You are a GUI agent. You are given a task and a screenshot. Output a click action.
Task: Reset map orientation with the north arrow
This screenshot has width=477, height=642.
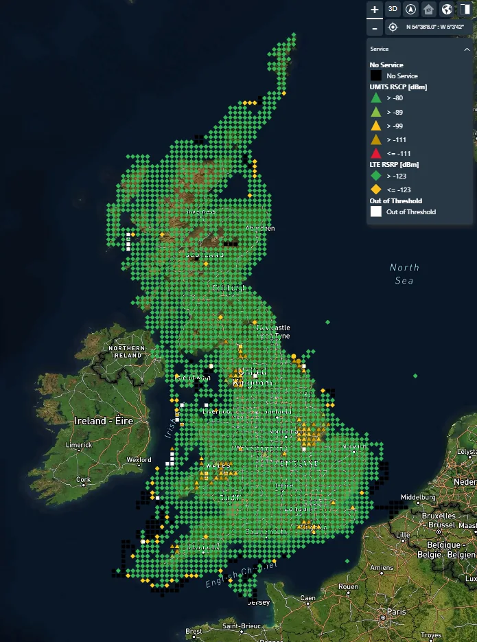(410, 9)
